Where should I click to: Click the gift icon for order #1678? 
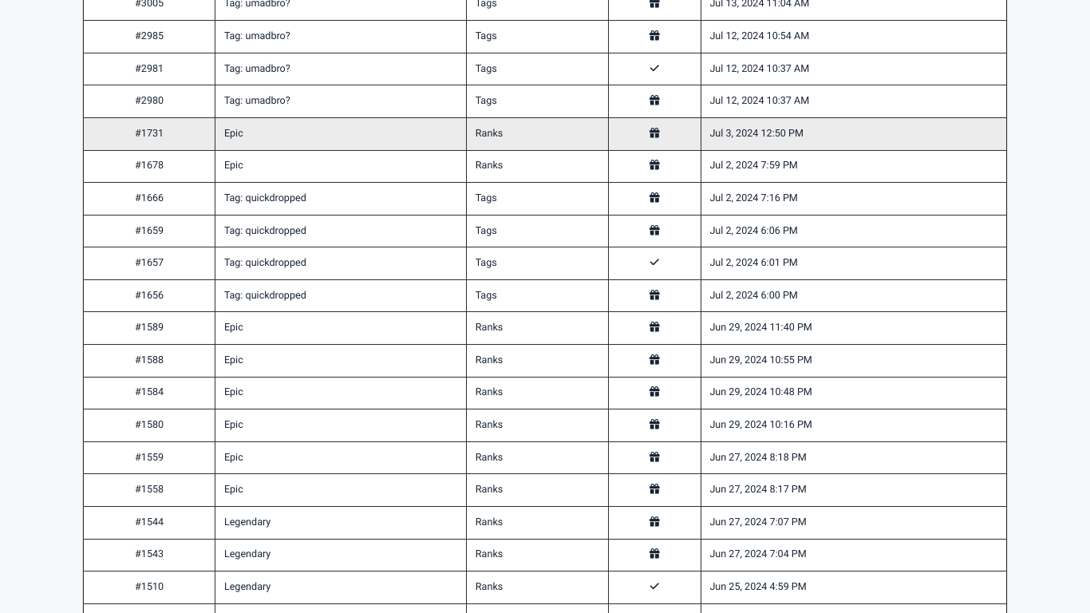[654, 165]
